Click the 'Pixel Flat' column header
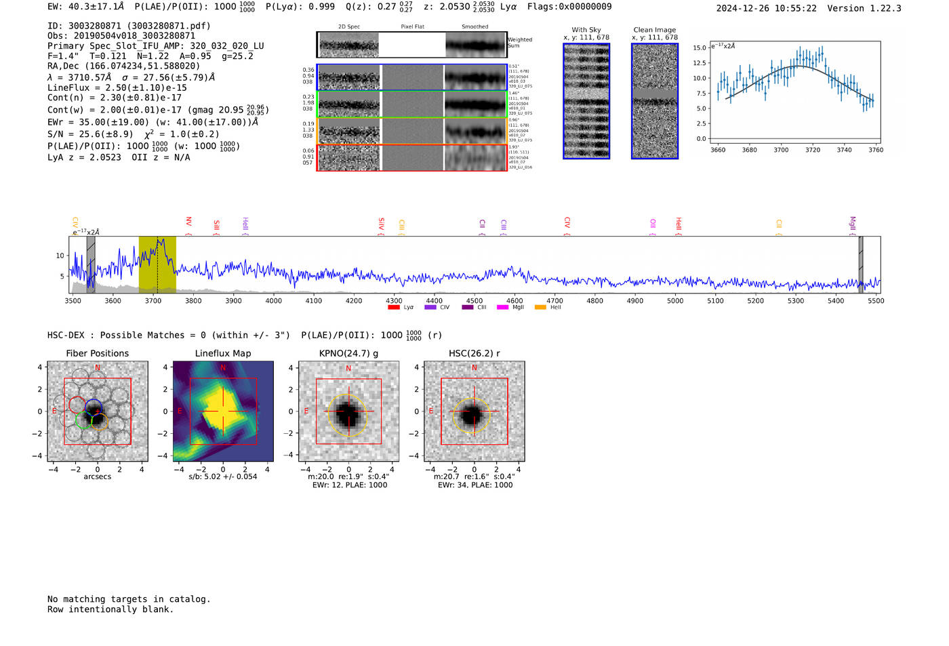The image size is (949, 646). [x=412, y=27]
